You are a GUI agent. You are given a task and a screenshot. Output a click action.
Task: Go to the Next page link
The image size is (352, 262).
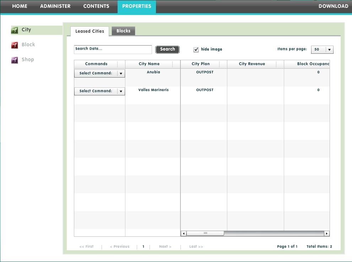pos(165,247)
